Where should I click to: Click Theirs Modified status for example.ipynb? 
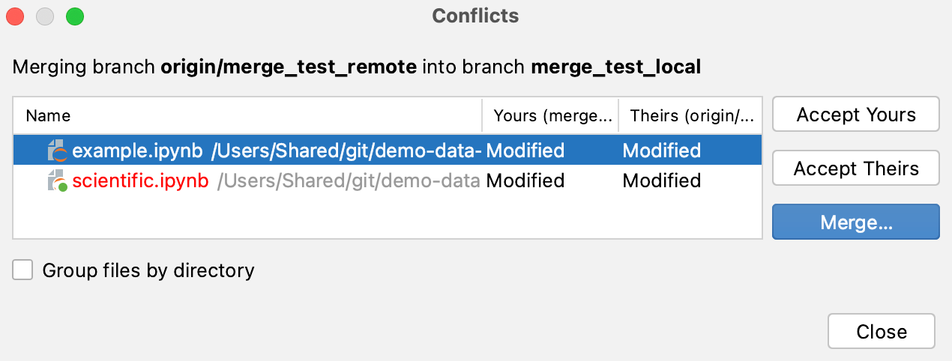pyautogui.click(x=661, y=151)
